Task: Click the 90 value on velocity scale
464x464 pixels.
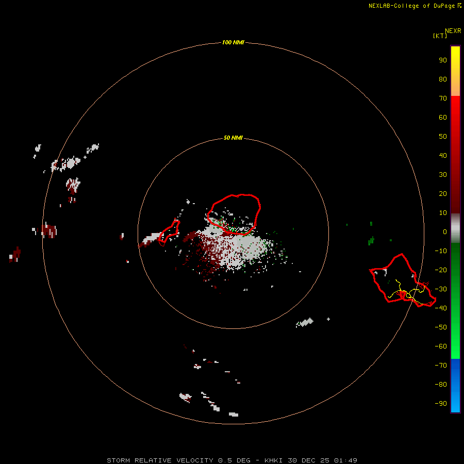Action: click(x=443, y=60)
